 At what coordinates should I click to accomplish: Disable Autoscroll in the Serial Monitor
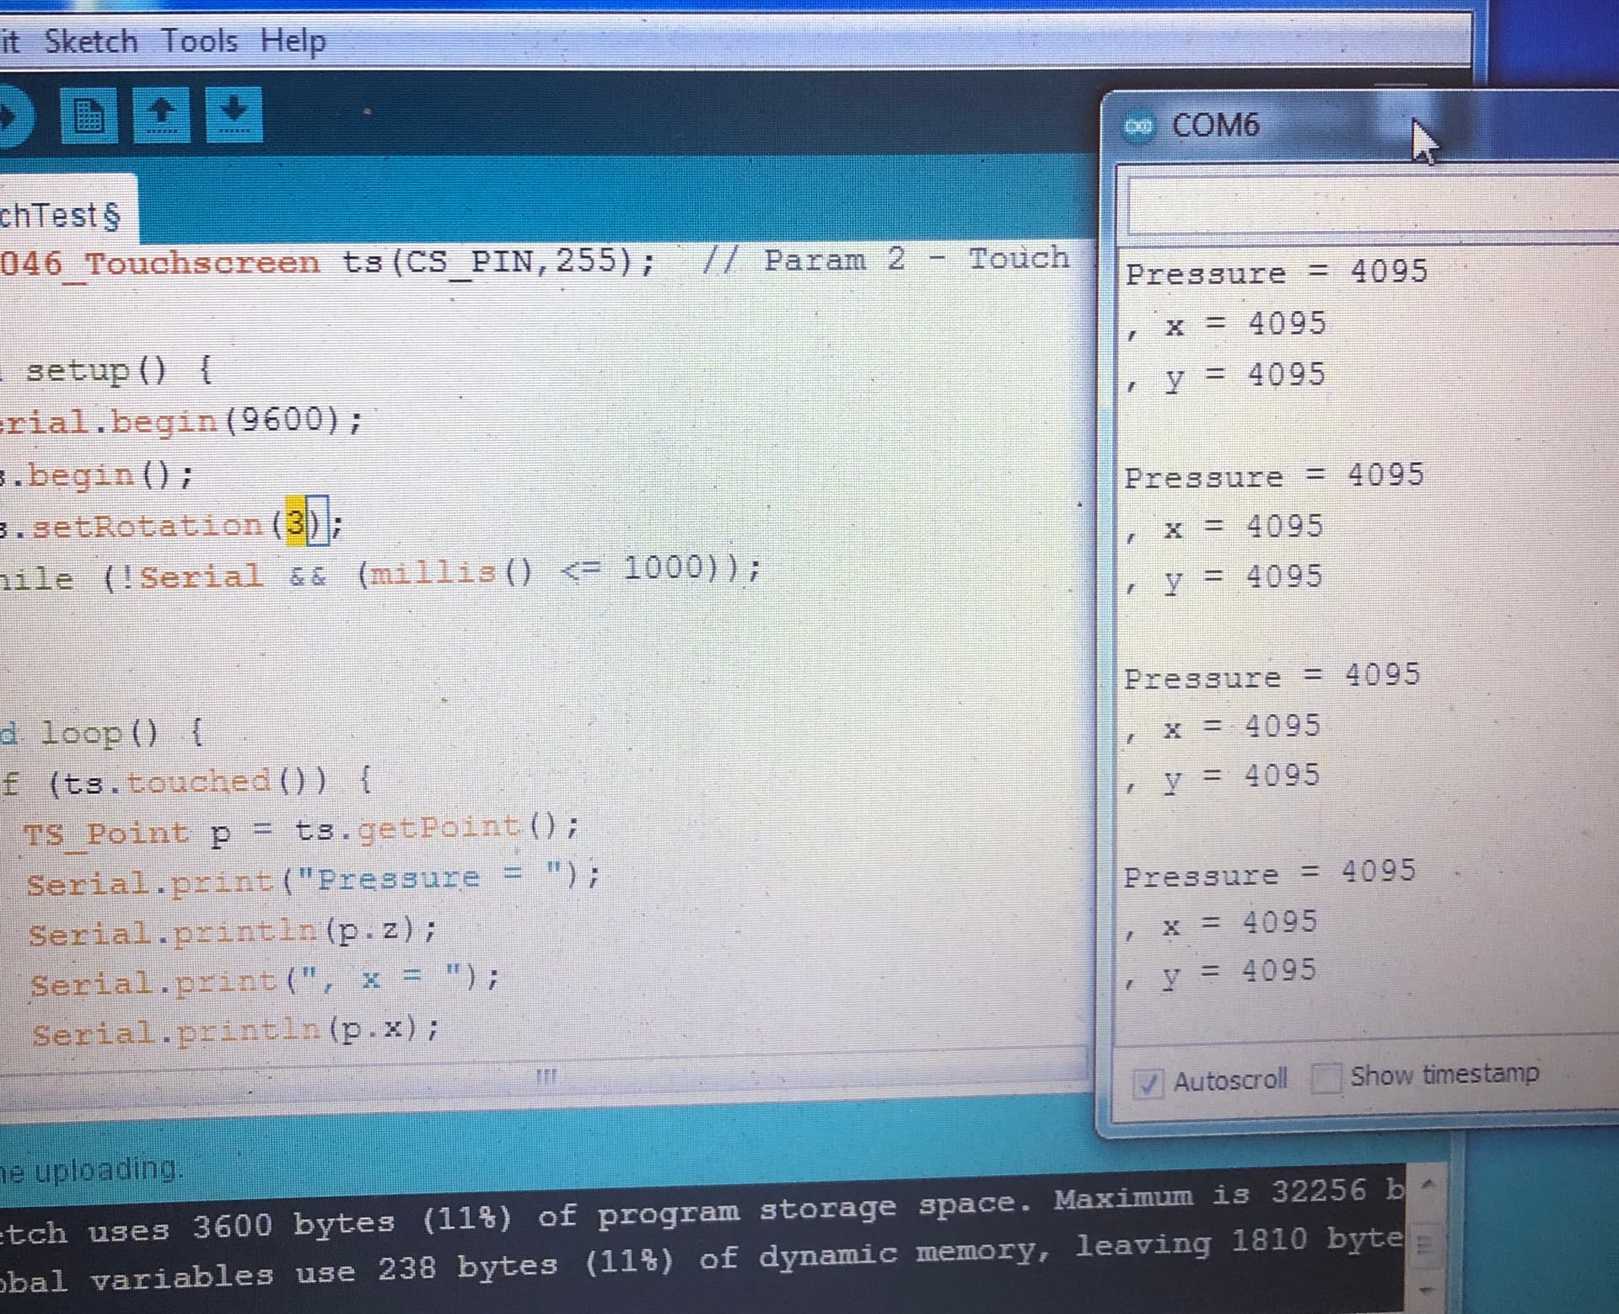coord(1147,1081)
